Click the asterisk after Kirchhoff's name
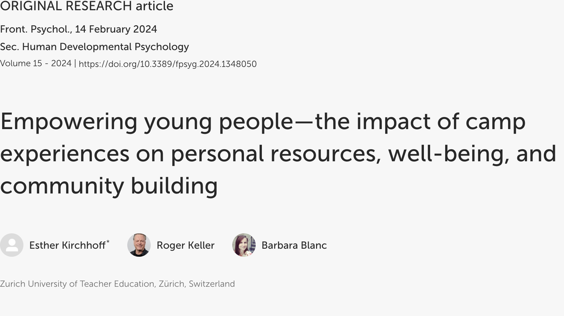 coord(108,242)
